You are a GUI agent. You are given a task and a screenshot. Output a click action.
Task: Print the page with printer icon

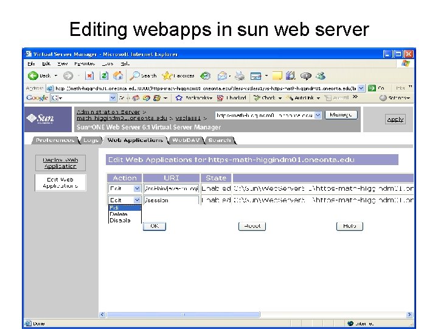240,76
